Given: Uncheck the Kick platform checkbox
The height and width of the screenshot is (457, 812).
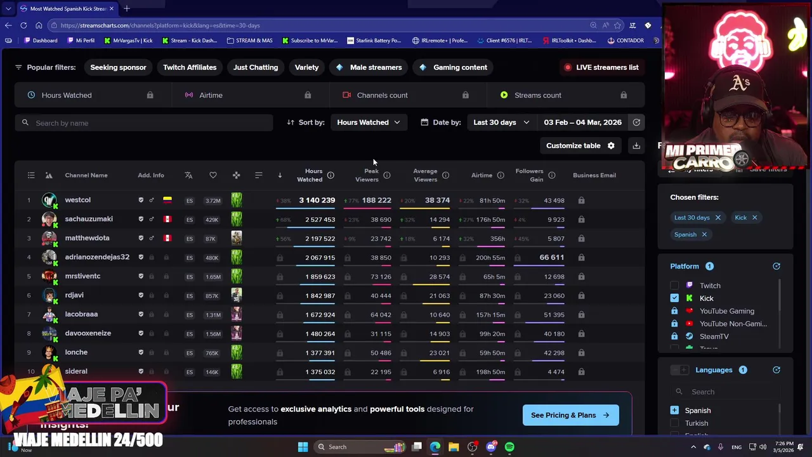Looking at the screenshot, I should pyautogui.click(x=674, y=298).
